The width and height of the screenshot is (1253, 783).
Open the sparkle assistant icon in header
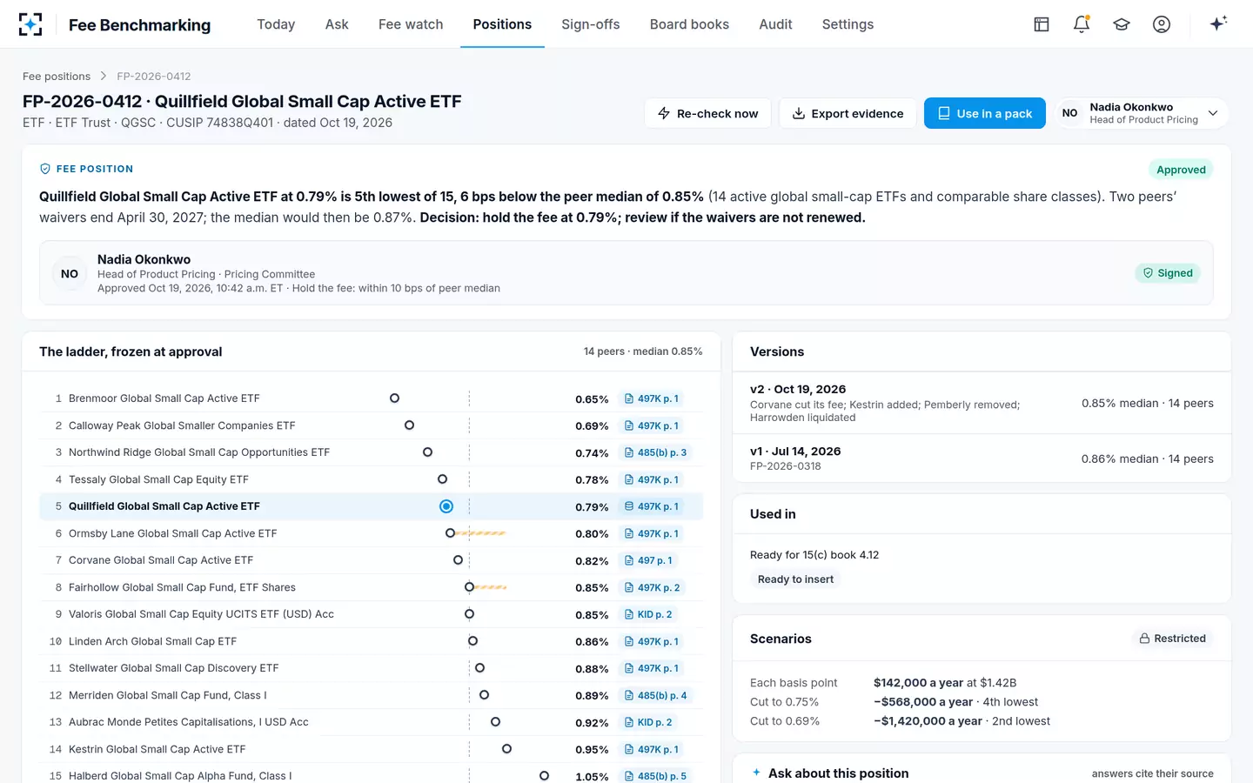pyautogui.click(x=1218, y=23)
